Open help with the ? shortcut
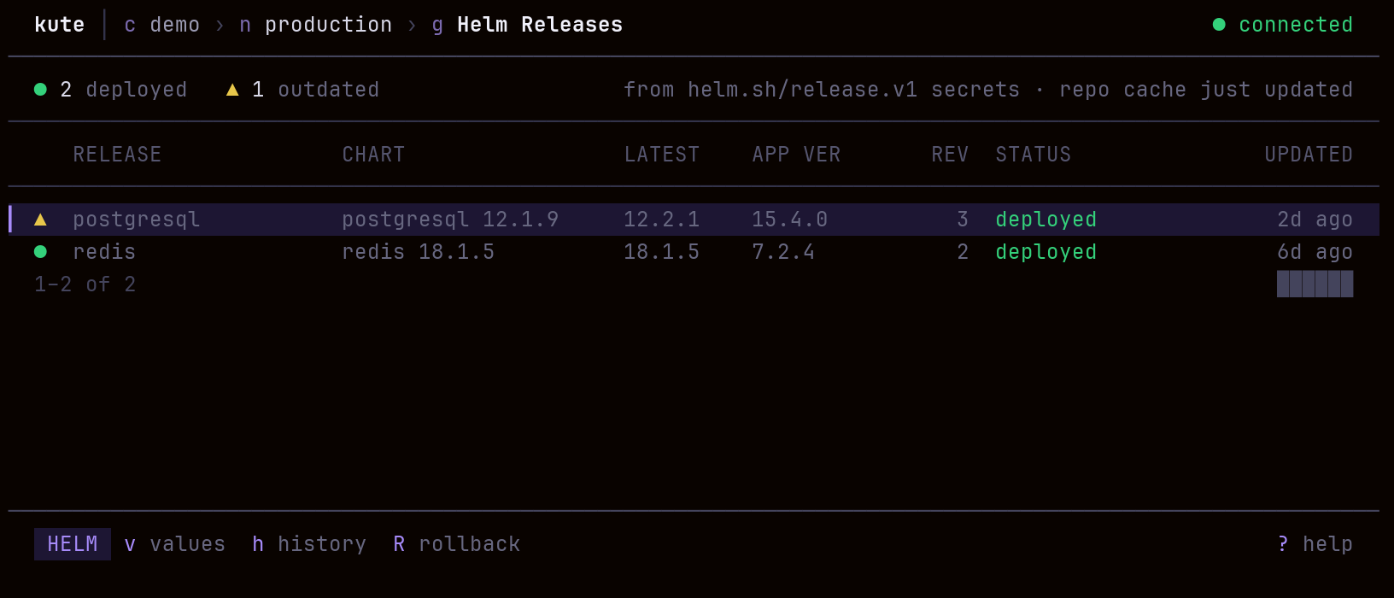 1315,544
